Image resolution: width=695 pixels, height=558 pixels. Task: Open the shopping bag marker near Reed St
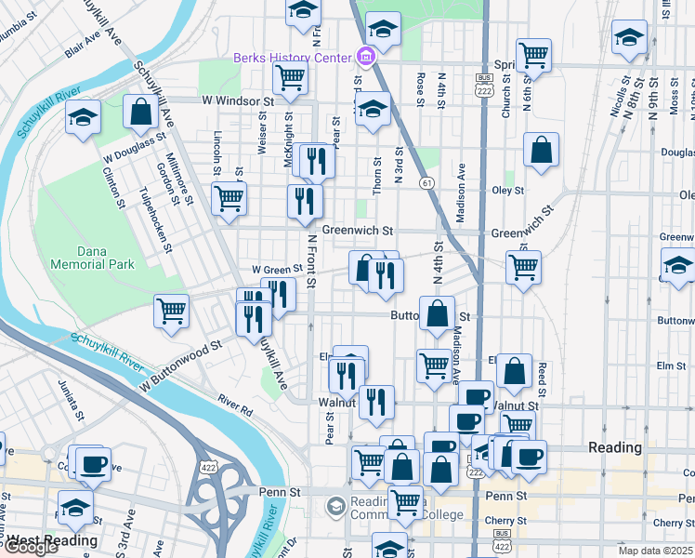pyautogui.click(x=514, y=370)
